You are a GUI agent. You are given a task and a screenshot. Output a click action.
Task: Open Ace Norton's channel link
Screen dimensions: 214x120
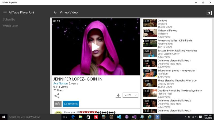click(60, 83)
